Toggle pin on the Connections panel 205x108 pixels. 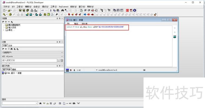click(x=59, y=18)
